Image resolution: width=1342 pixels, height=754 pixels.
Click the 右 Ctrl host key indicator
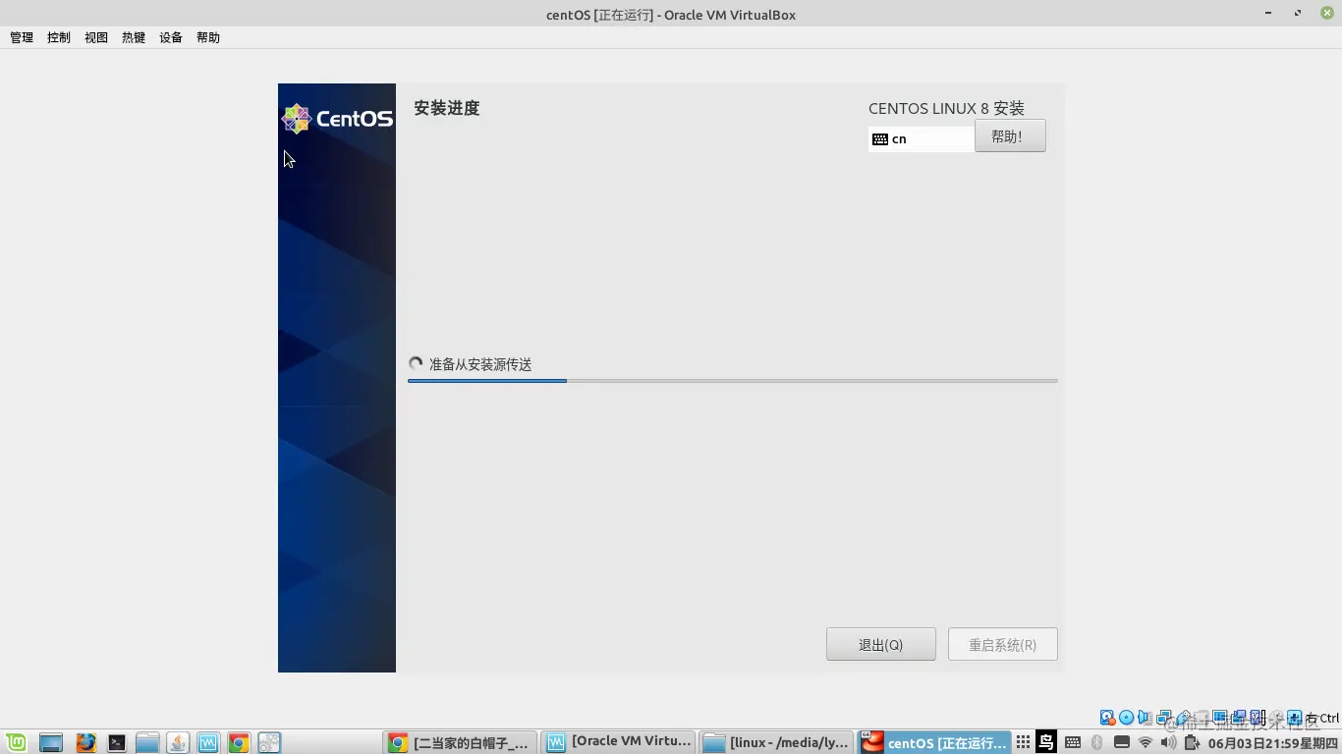(1322, 718)
